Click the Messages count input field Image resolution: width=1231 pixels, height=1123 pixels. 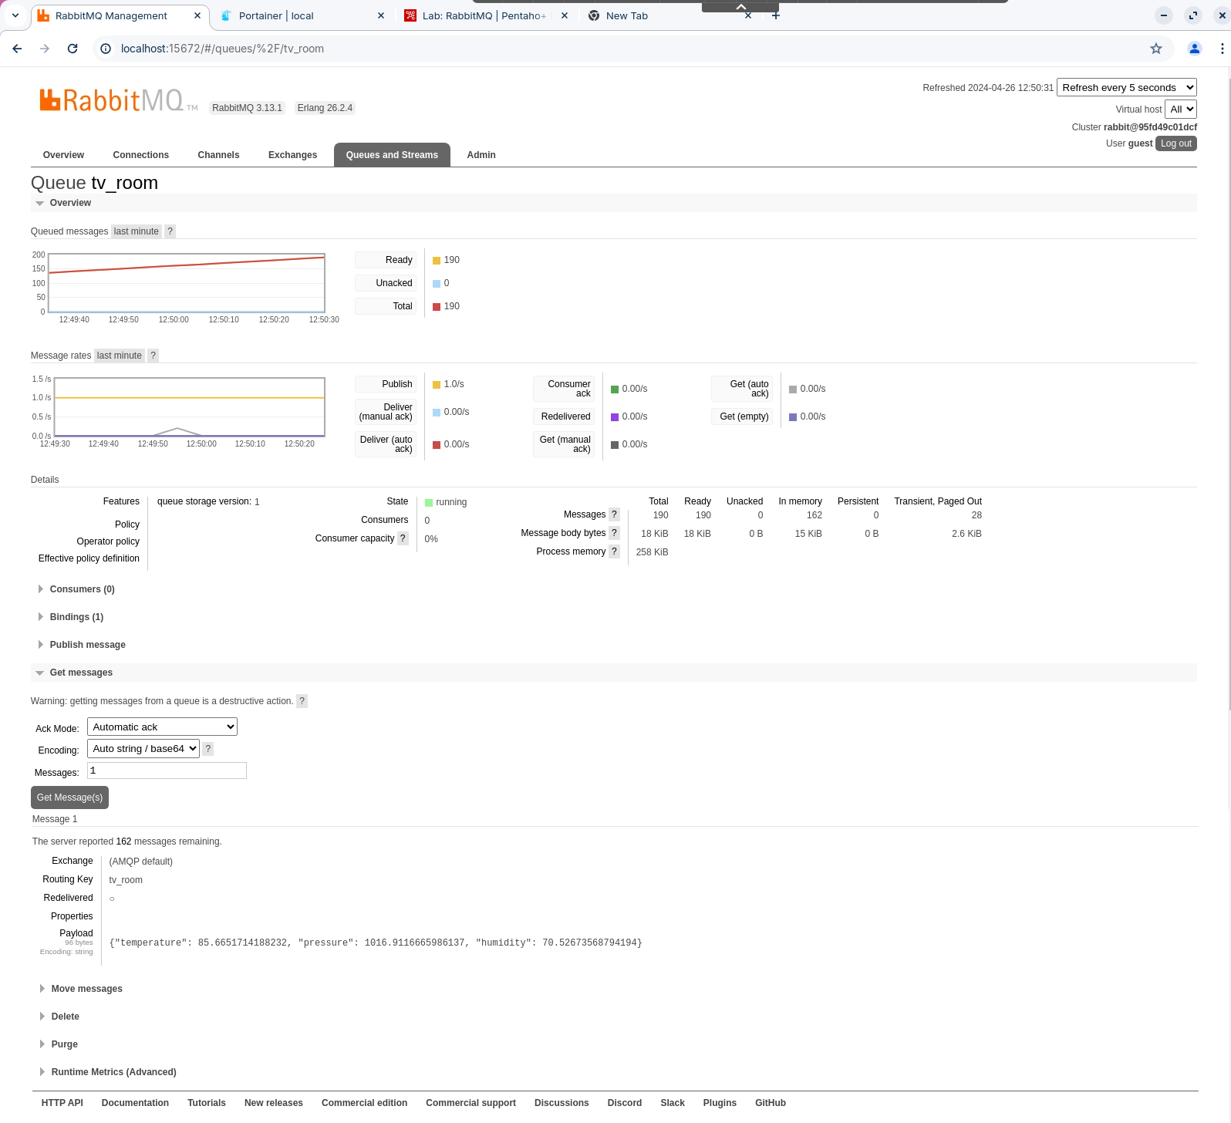point(167,771)
